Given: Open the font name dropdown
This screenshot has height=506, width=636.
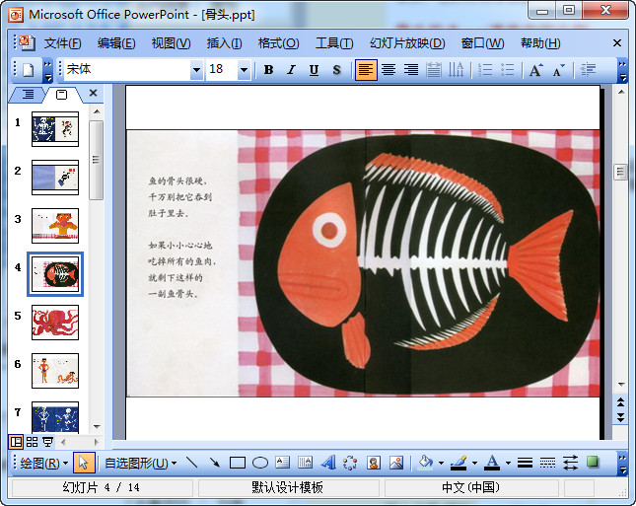Looking at the screenshot, I should 195,70.
